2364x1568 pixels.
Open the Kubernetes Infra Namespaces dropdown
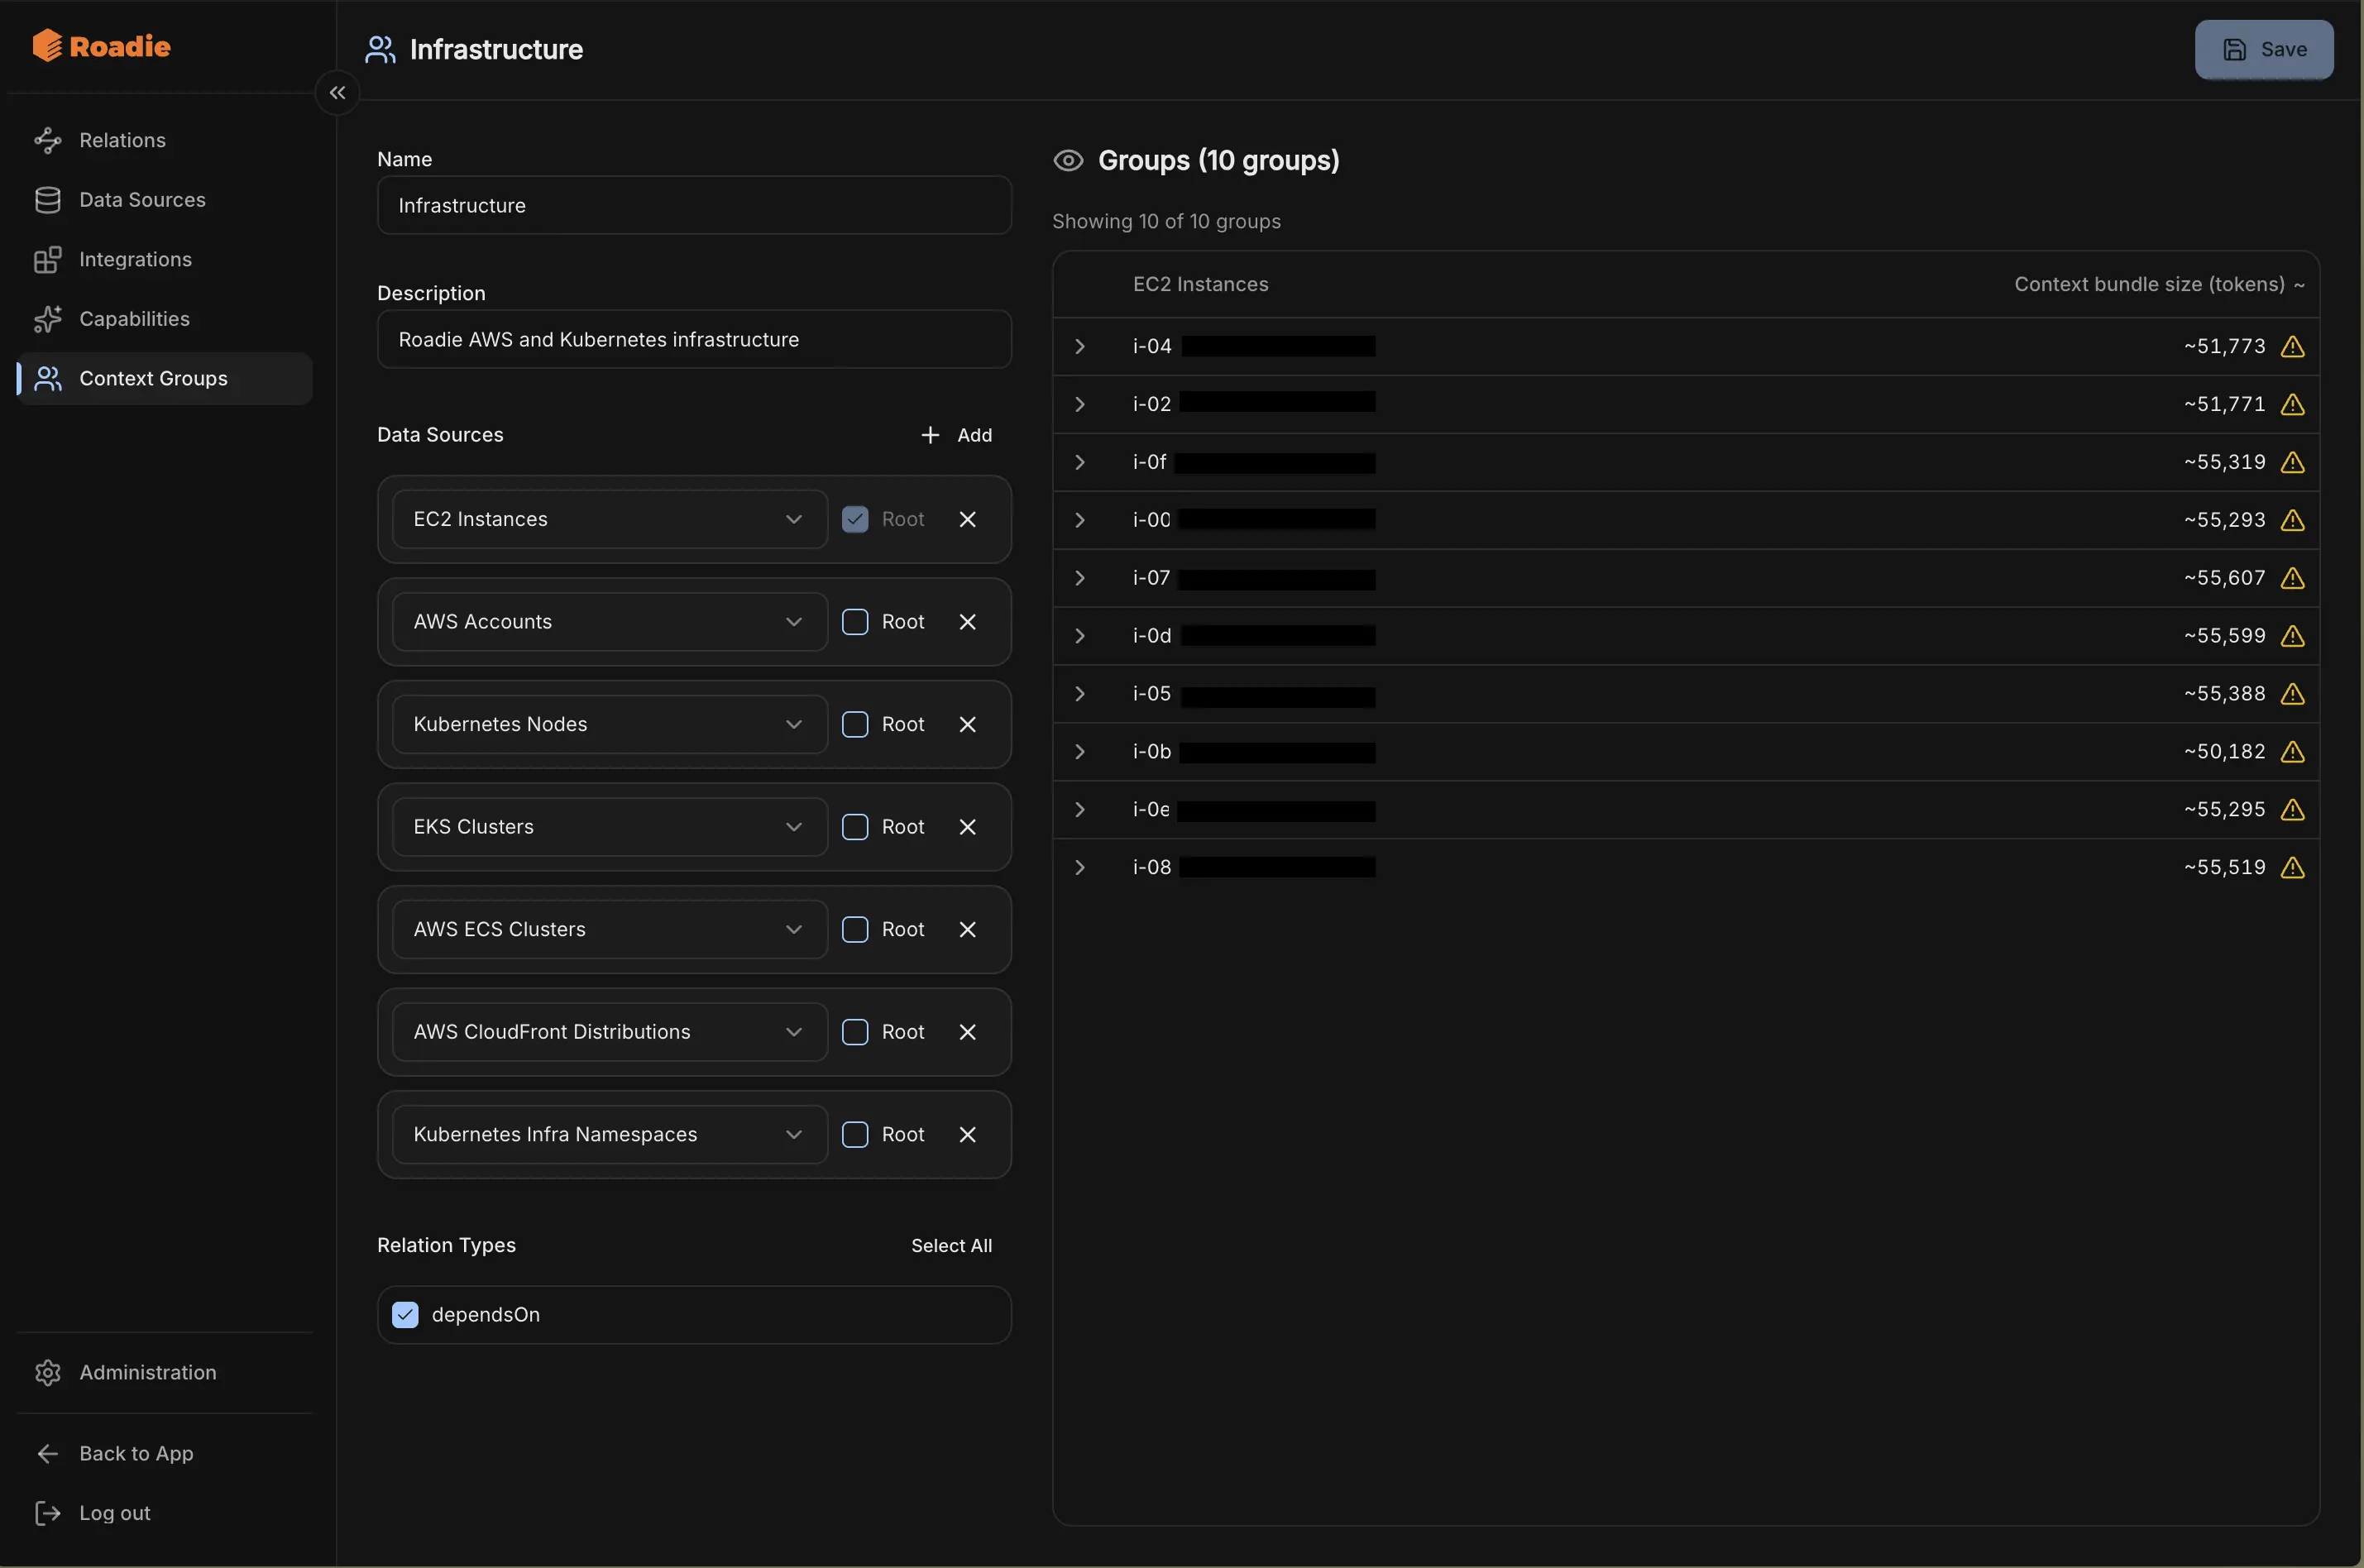pos(610,1134)
